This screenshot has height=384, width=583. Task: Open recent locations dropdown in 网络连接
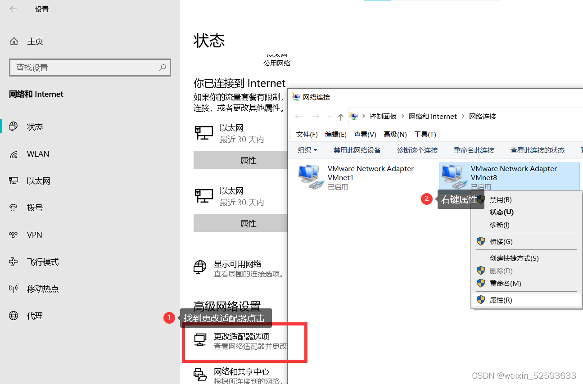329,117
